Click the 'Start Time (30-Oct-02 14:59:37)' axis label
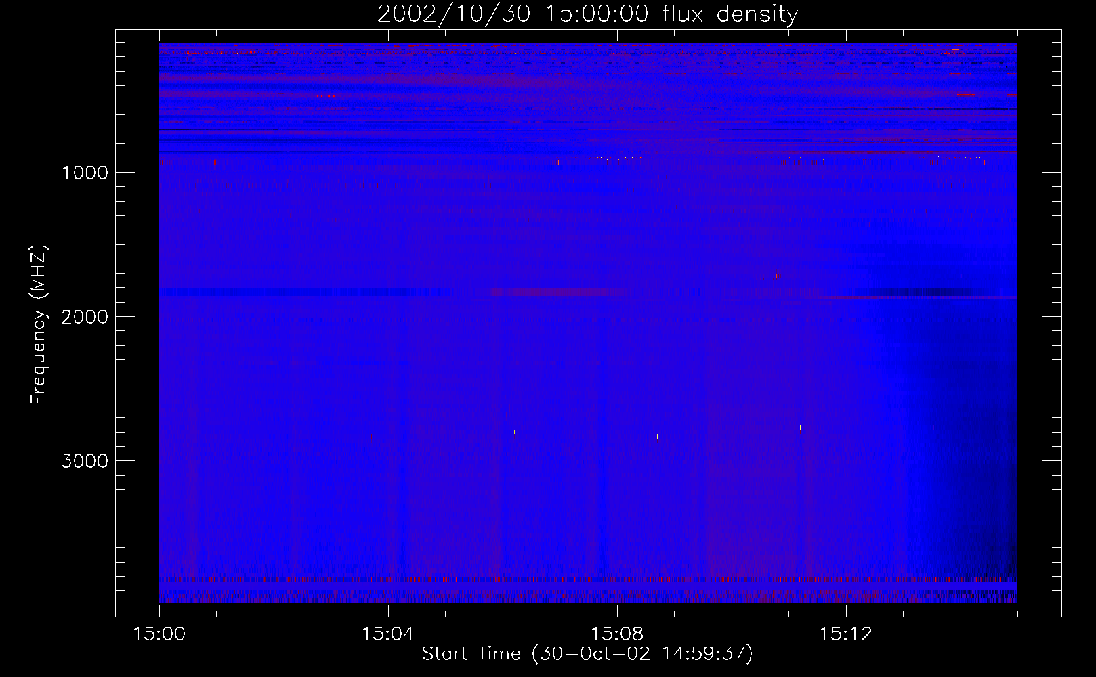Image resolution: width=1096 pixels, height=677 pixels. (587, 654)
